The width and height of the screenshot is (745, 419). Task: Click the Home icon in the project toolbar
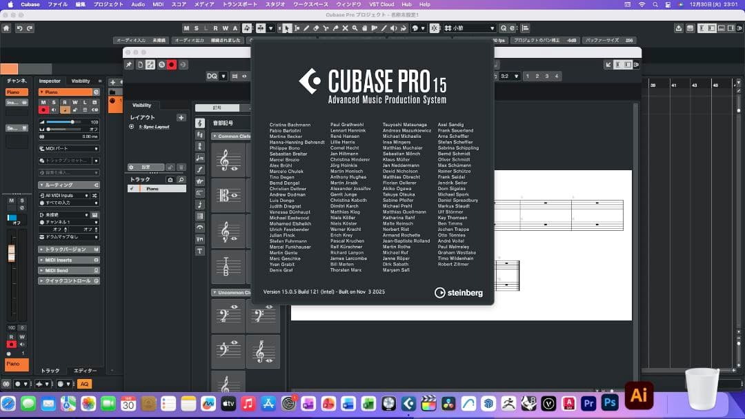point(6,28)
